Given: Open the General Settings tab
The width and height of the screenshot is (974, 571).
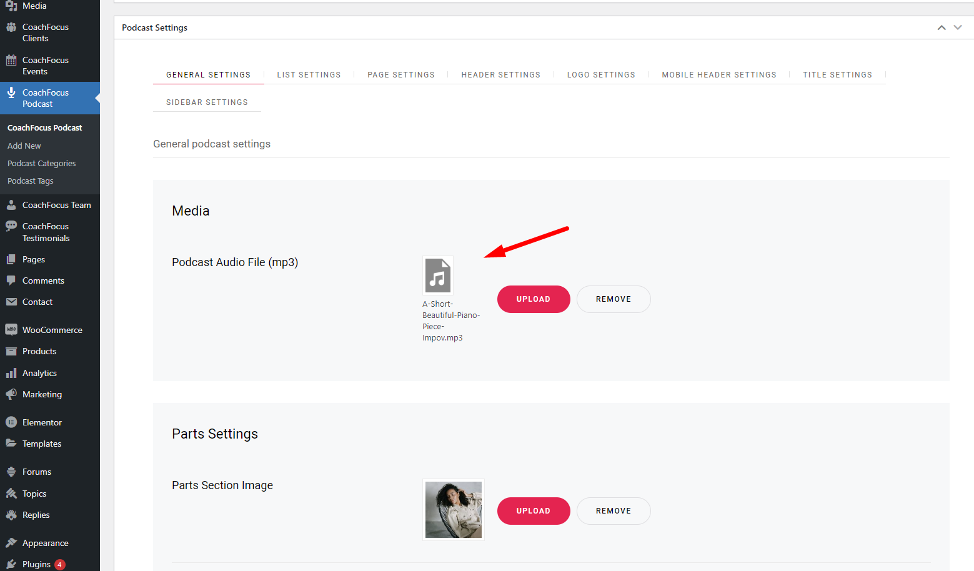Looking at the screenshot, I should (208, 75).
